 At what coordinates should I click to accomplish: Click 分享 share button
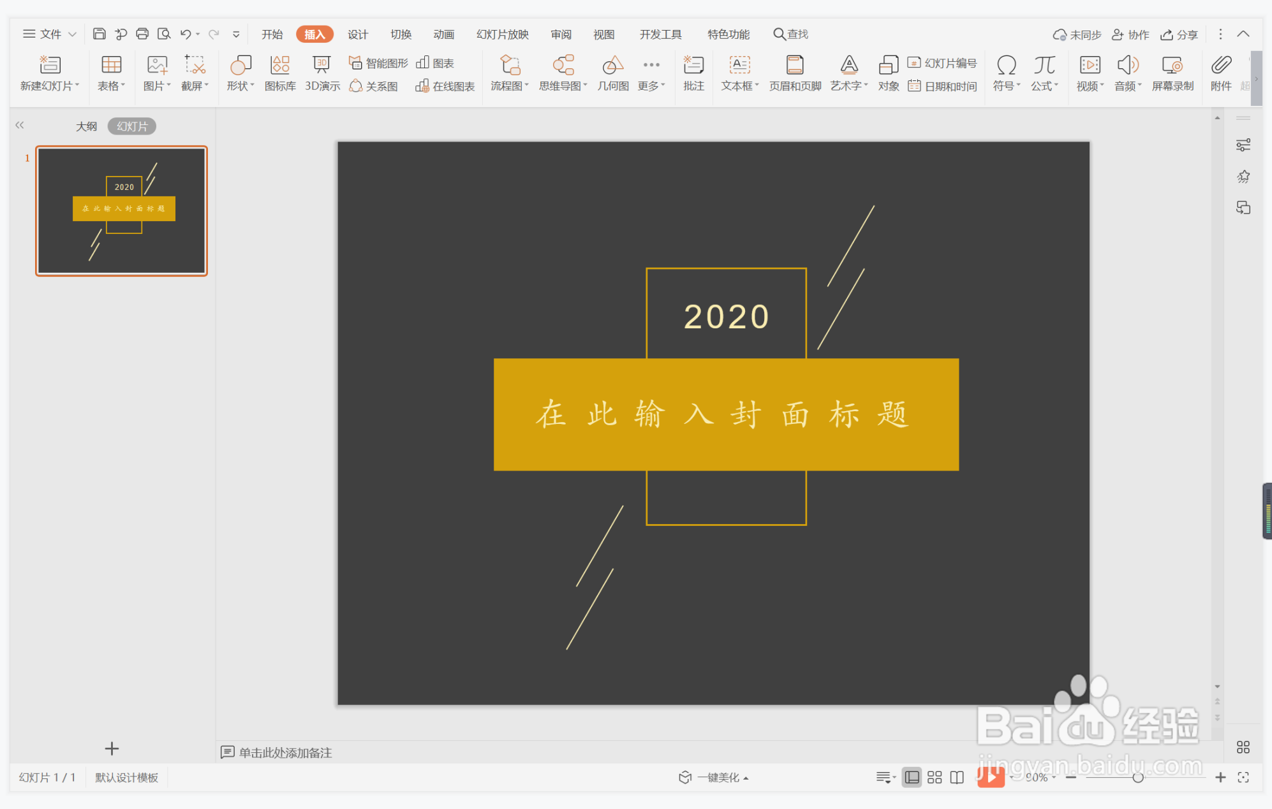tap(1179, 34)
